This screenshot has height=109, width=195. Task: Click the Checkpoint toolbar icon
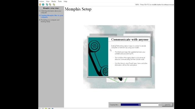point(47,5)
